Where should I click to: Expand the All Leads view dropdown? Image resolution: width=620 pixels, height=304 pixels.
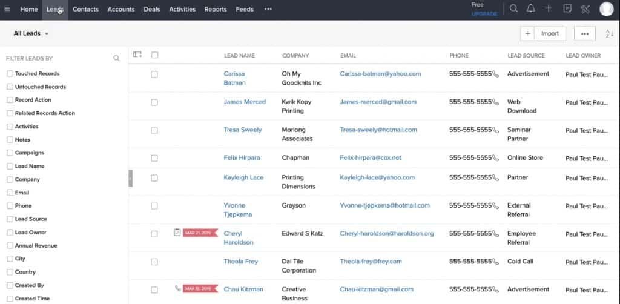coord(47,34)
